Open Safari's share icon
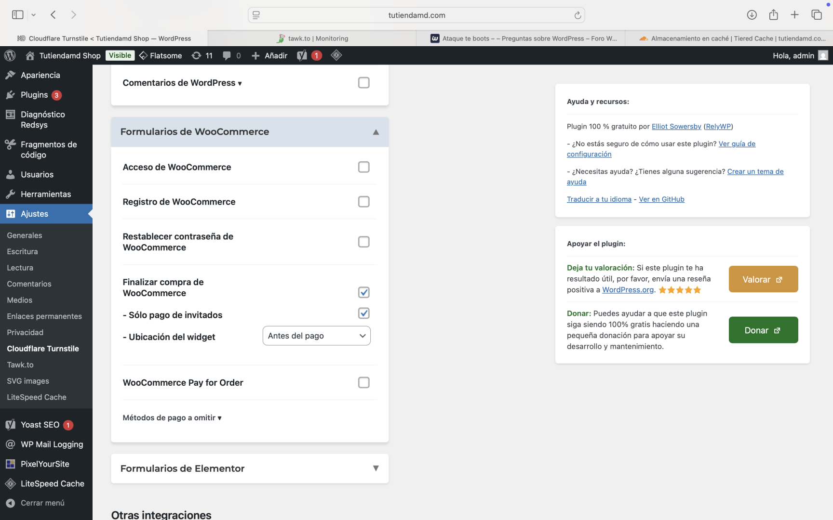 pos(773,15)
